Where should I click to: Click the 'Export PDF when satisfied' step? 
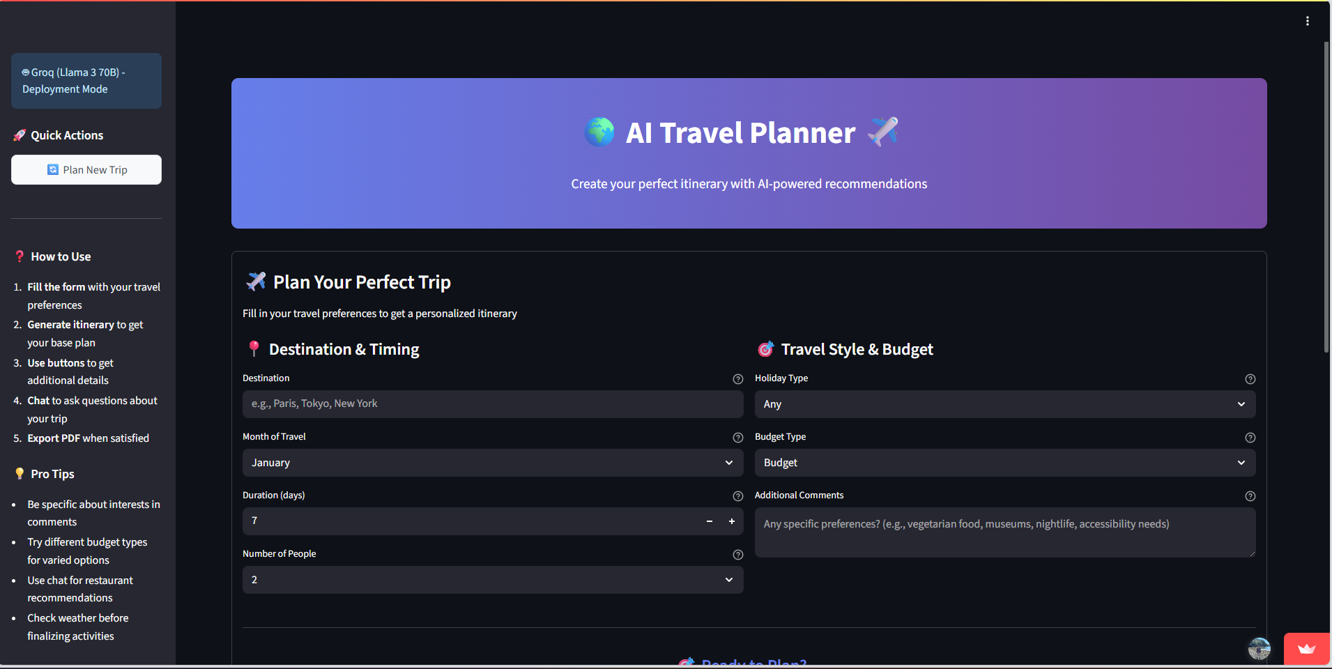pyautogui.click(x=88, y=438)
